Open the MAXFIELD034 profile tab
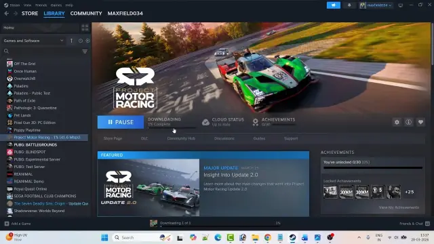This screenshot has width=434, height=244. click(125, 14)
